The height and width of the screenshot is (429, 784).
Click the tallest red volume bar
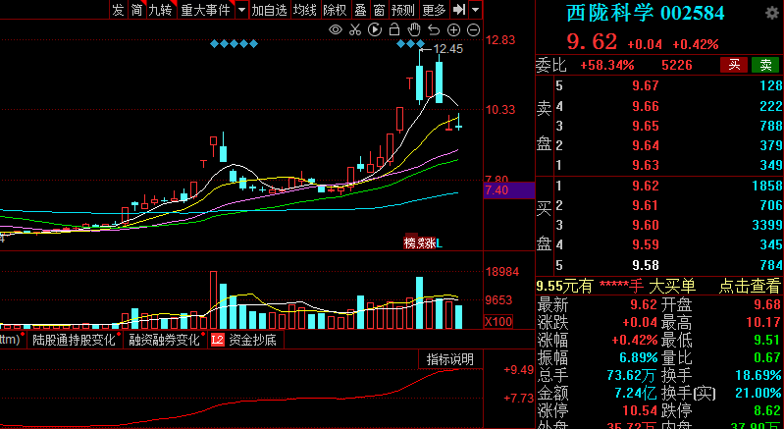click(214, 300)
